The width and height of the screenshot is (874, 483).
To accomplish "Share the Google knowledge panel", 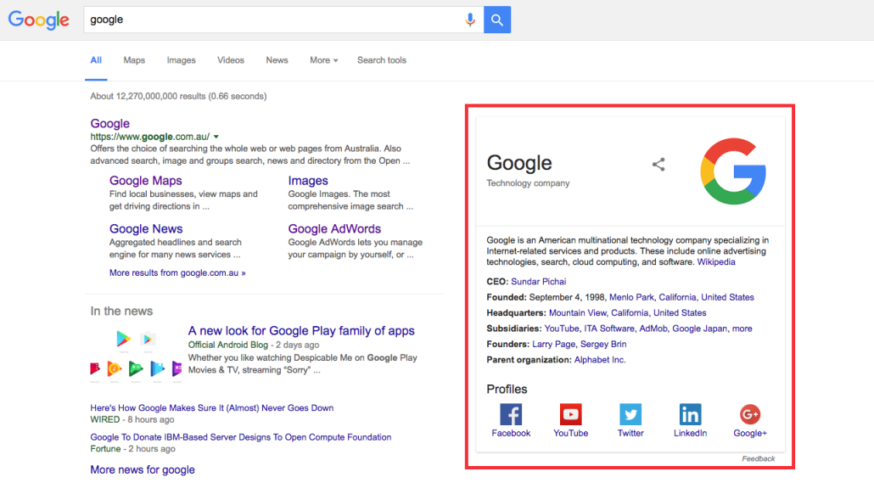I will [658, 165].
